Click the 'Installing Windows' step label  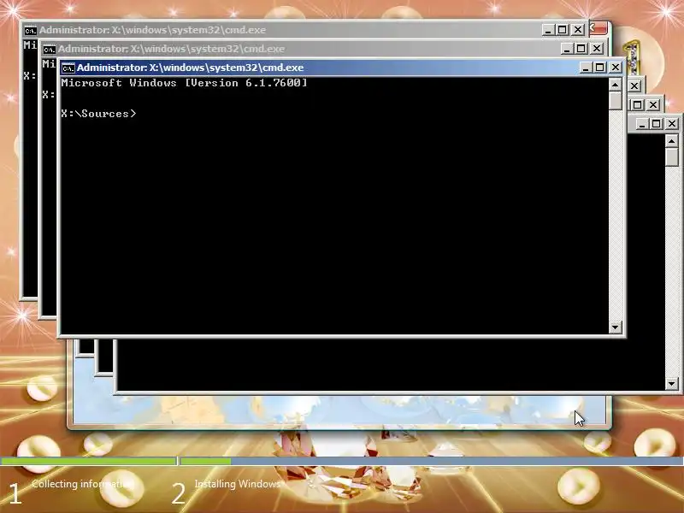pyautogui.click(x=238, y=484)
